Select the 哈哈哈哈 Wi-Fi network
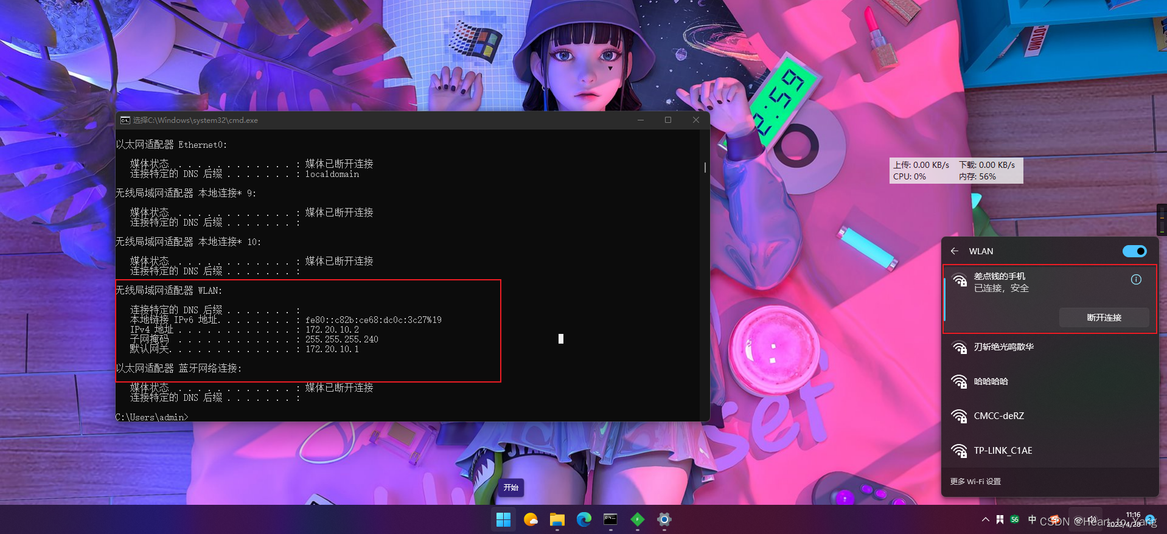1167x534 pixels. (1050, 382)
